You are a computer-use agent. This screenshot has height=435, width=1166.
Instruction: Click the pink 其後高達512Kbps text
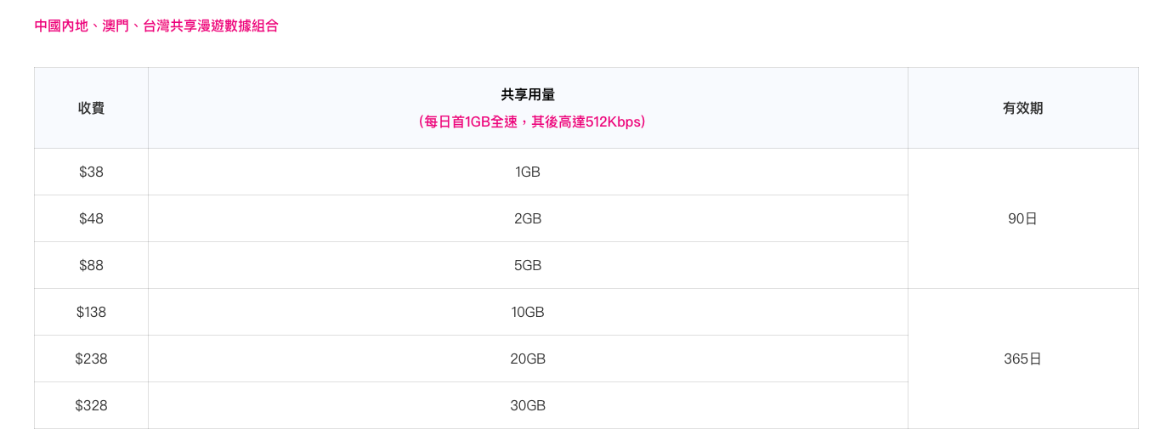pos(586,122)
